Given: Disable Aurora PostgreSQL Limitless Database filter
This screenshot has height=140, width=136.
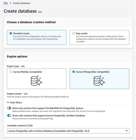Looking at the screenshot, I should pyautogui.click(x=9, y=116).
